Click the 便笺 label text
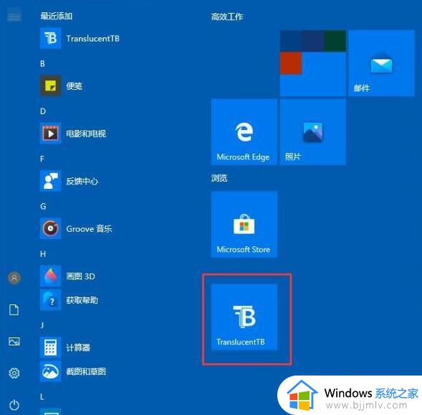The width and height of the screenshot is (422, 415). (75, 86)
